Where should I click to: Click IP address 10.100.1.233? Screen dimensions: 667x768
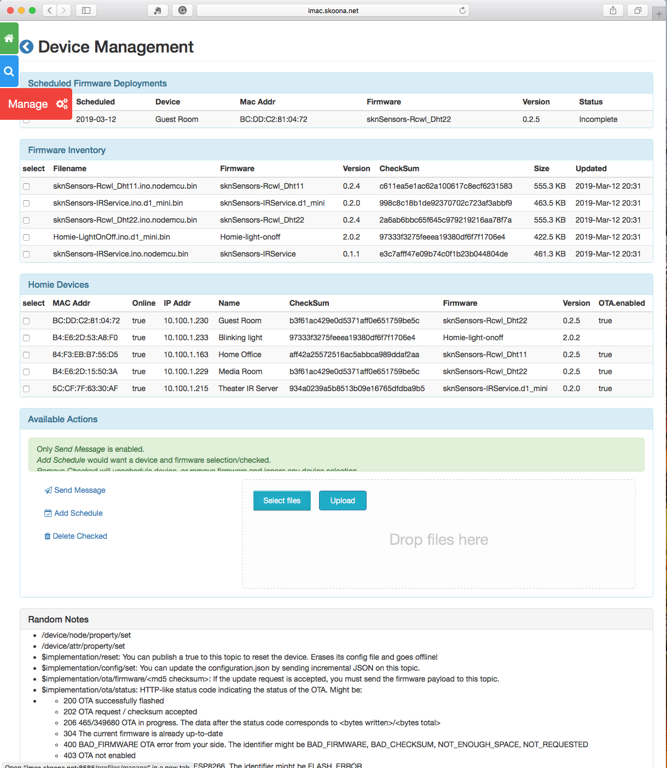click(x=186, y=338)
